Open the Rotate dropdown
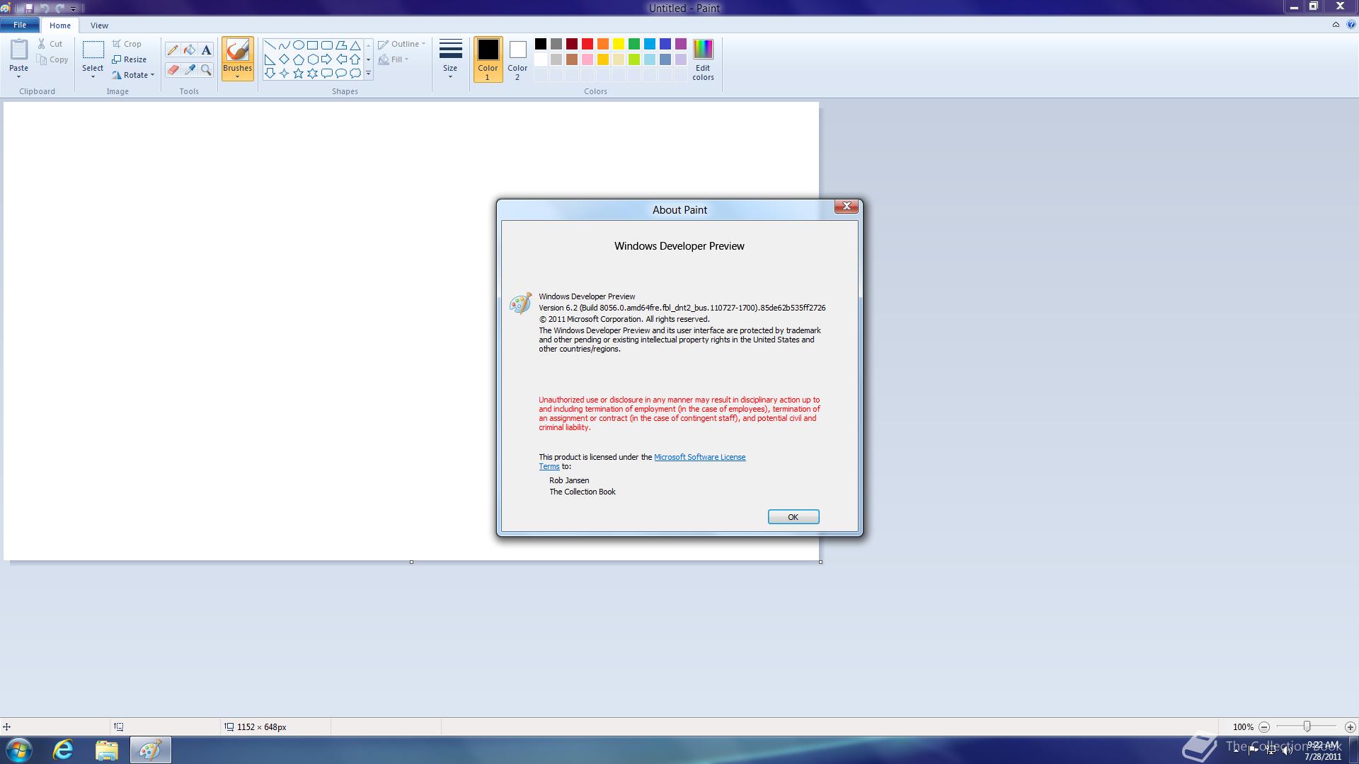 134,75
